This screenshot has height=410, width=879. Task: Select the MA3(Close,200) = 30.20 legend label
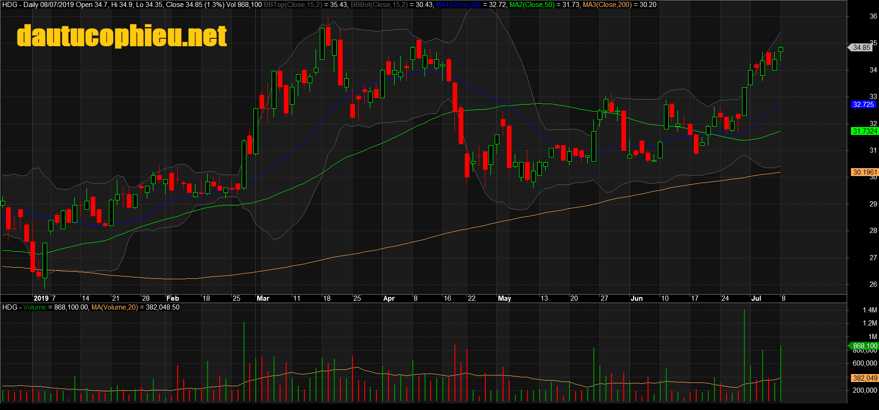click(620, 5)
